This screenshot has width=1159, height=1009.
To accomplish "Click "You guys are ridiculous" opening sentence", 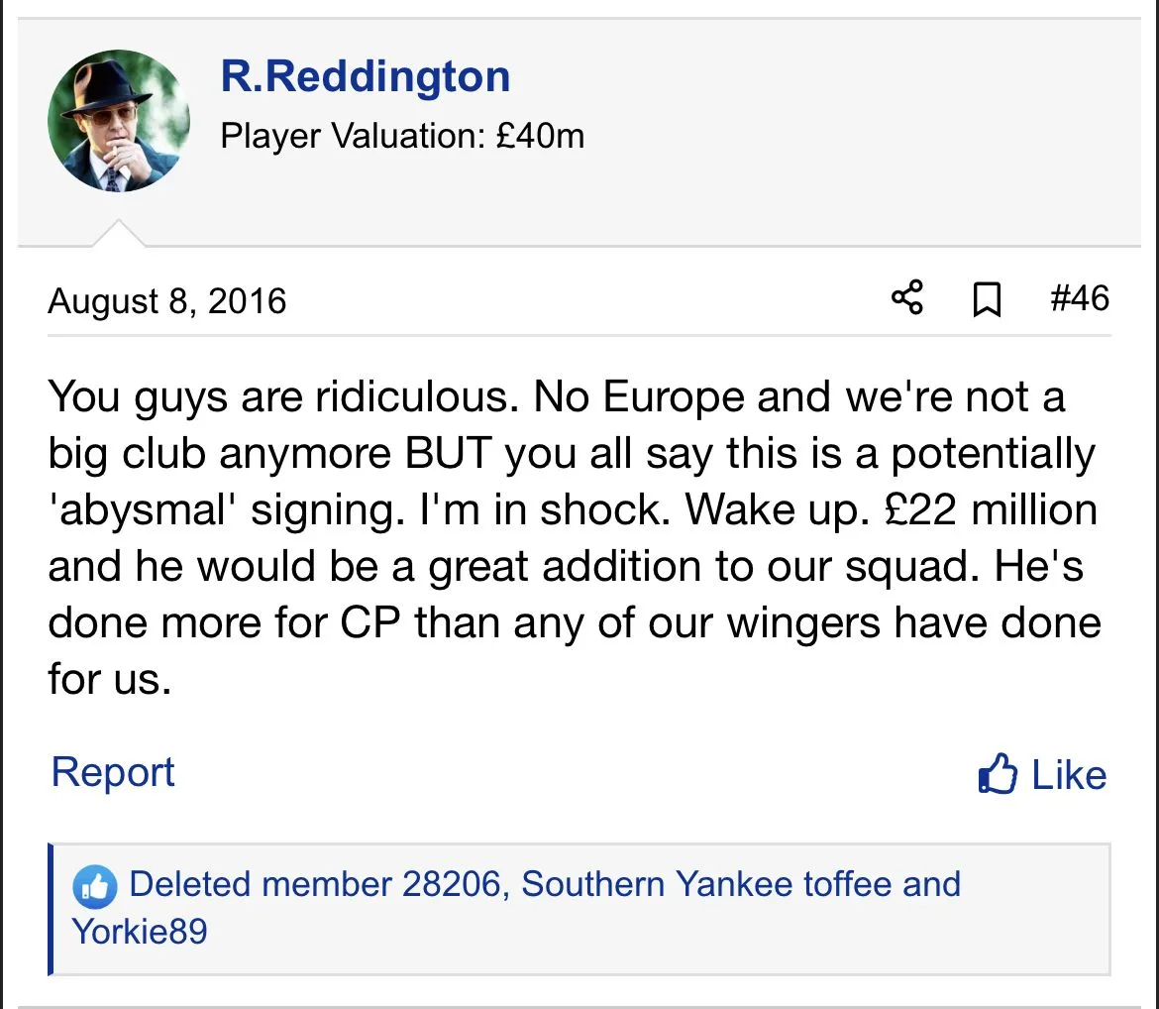I will (283, 397).
